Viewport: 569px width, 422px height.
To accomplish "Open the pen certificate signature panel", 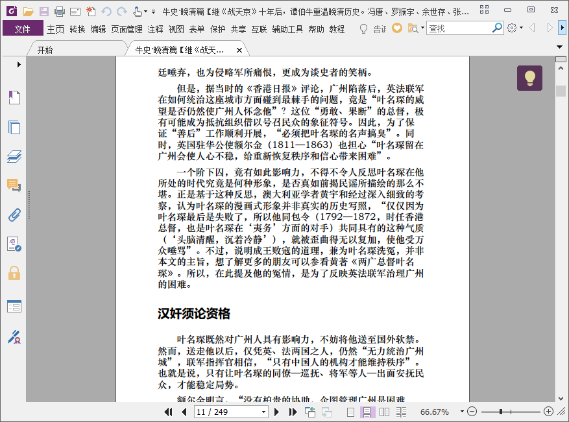I will pyautogui.click(x=14, y=337).
